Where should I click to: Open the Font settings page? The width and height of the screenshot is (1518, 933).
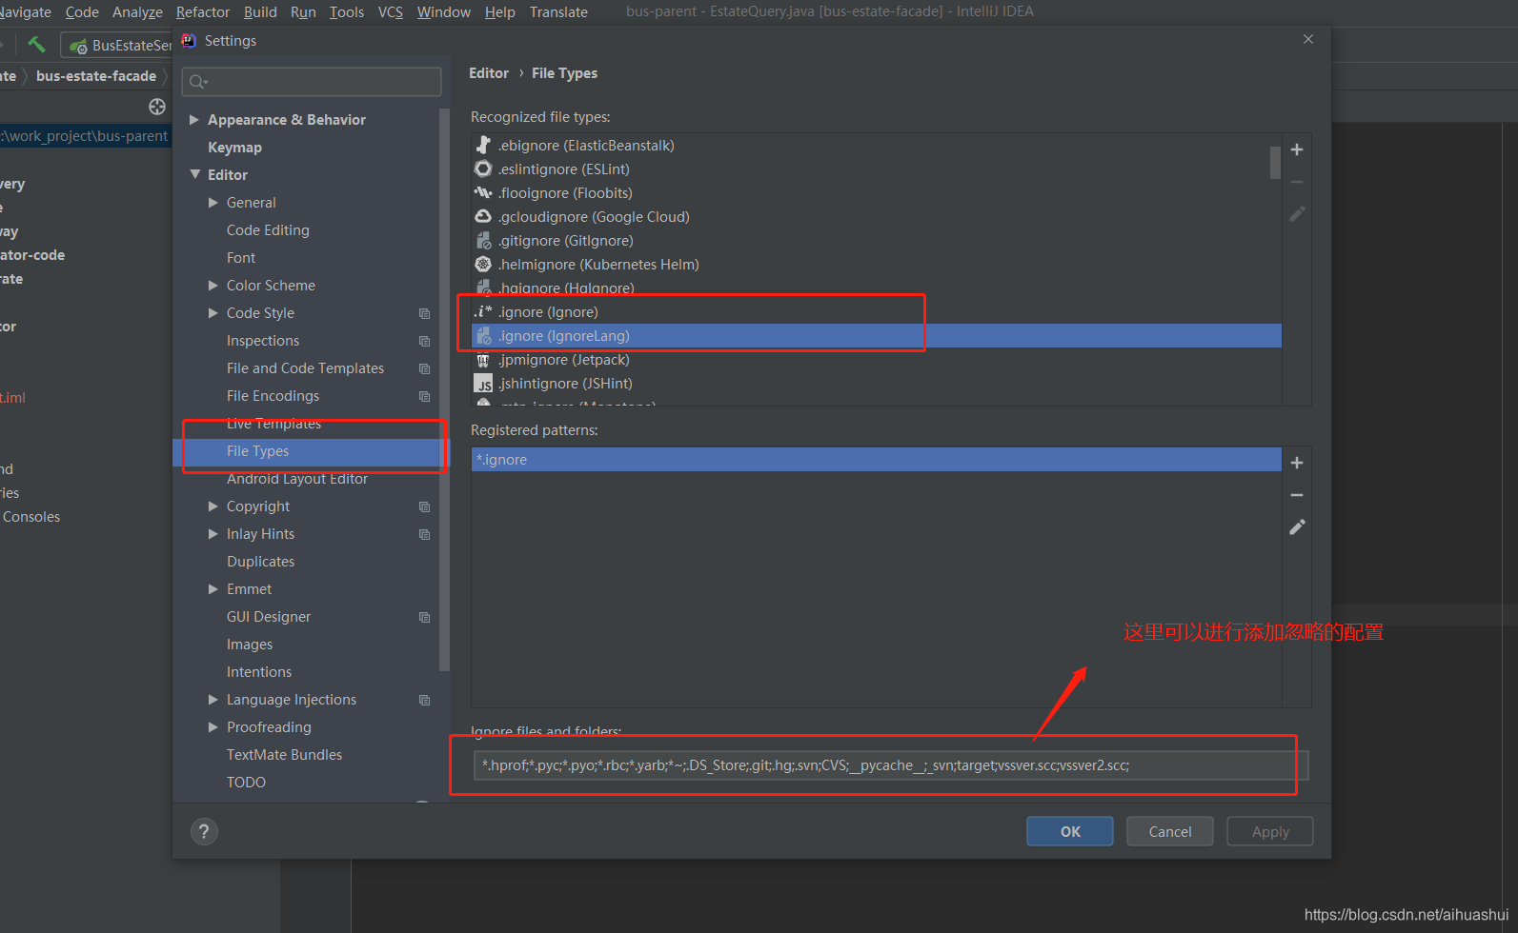tap(241, 257)
